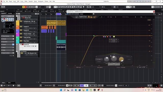Click Analyzer Pre+Post setting
Viewport: 163px width, 92px height.
tap(123, 67)
